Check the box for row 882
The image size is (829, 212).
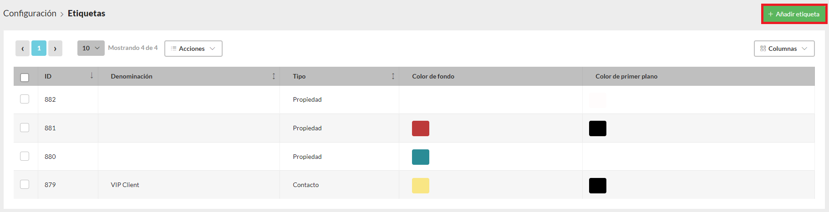(25, 99)
